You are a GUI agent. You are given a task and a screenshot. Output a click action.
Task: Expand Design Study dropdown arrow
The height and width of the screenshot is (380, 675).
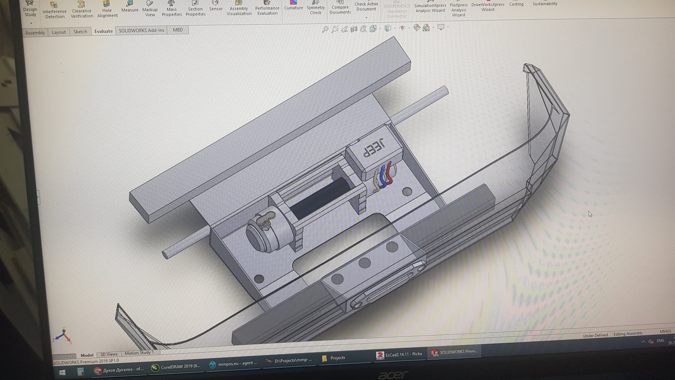(x=31, y=23)
